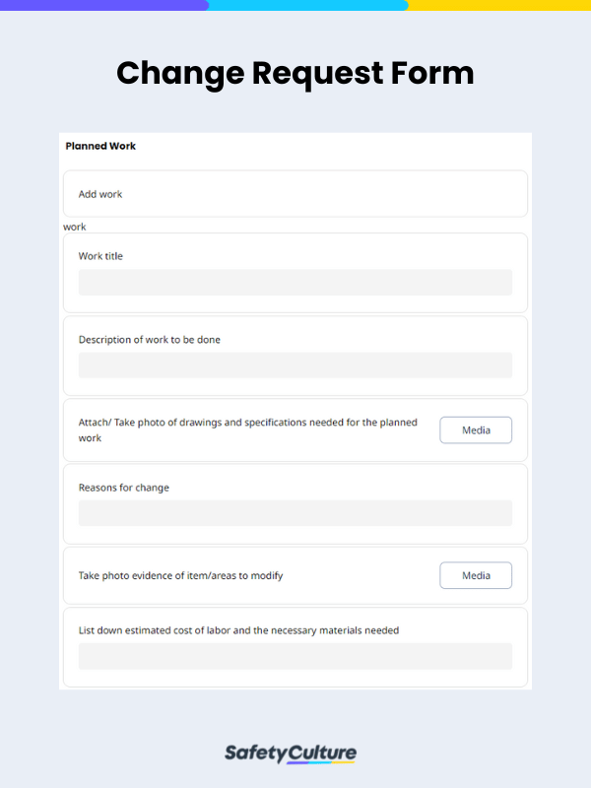Viewport: 591px width, 788px height.
Task: Click the Add work row
Action: point(295,194)
